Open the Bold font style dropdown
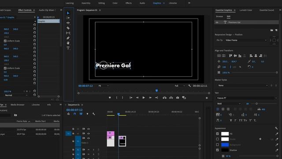Image resolution: width=282 pixels, height=159 pixels. pos(229,104)
